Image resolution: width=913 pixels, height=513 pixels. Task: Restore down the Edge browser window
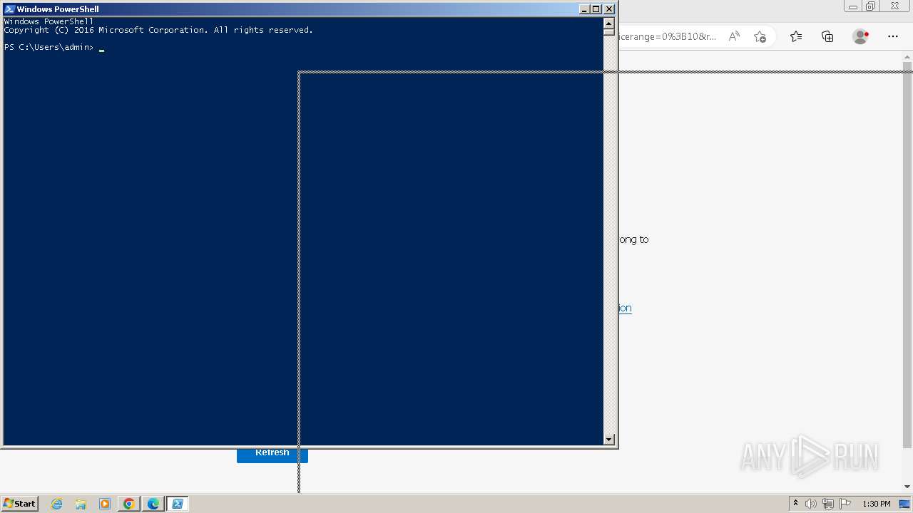point(870,6)
